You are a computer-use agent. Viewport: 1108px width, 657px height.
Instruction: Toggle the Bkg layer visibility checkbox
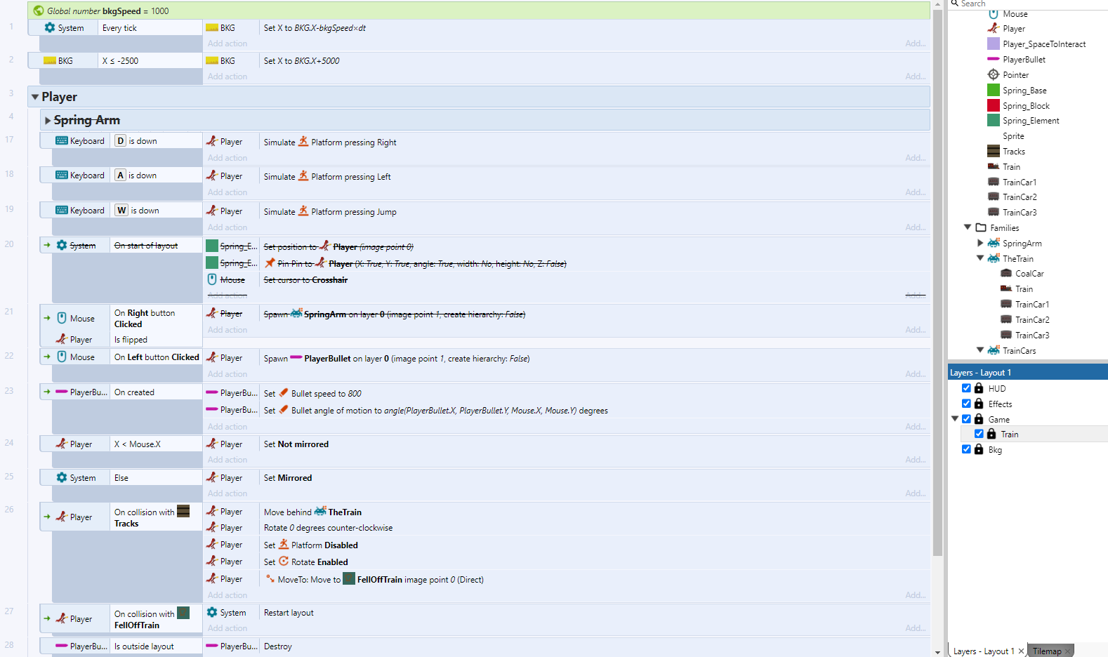pos(966,449)
